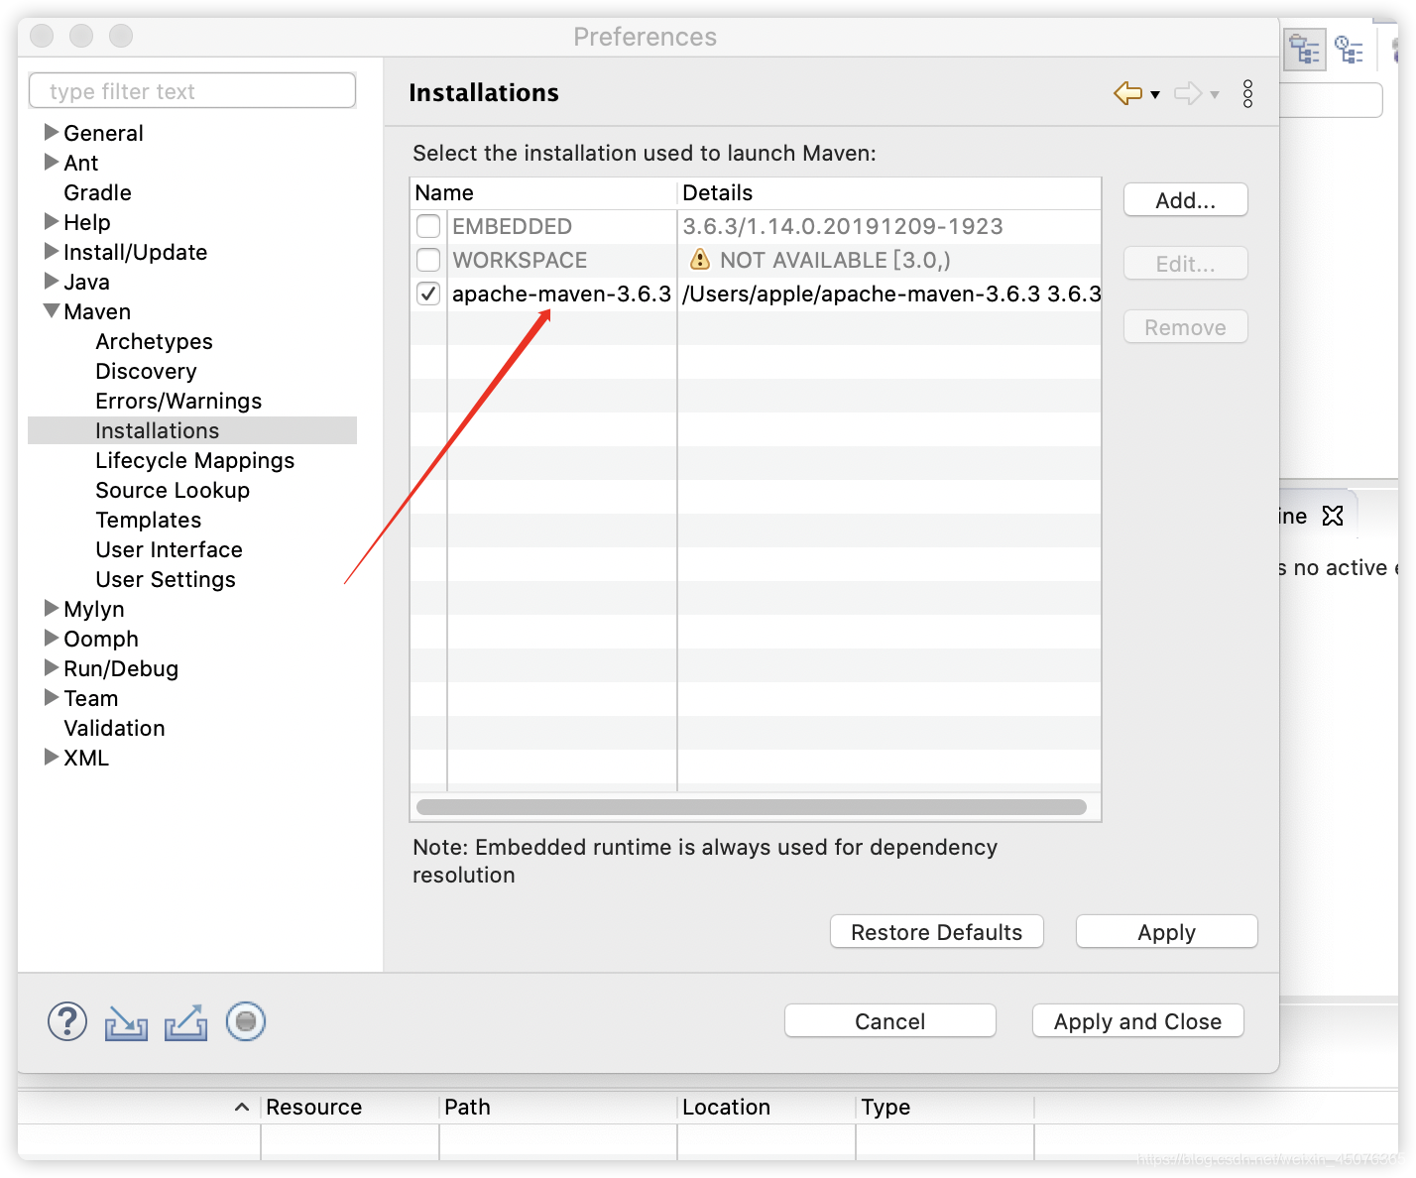Click the Resource column header in background
The width and height of the screenshot is (1416, 1178).
[349, 1108]
